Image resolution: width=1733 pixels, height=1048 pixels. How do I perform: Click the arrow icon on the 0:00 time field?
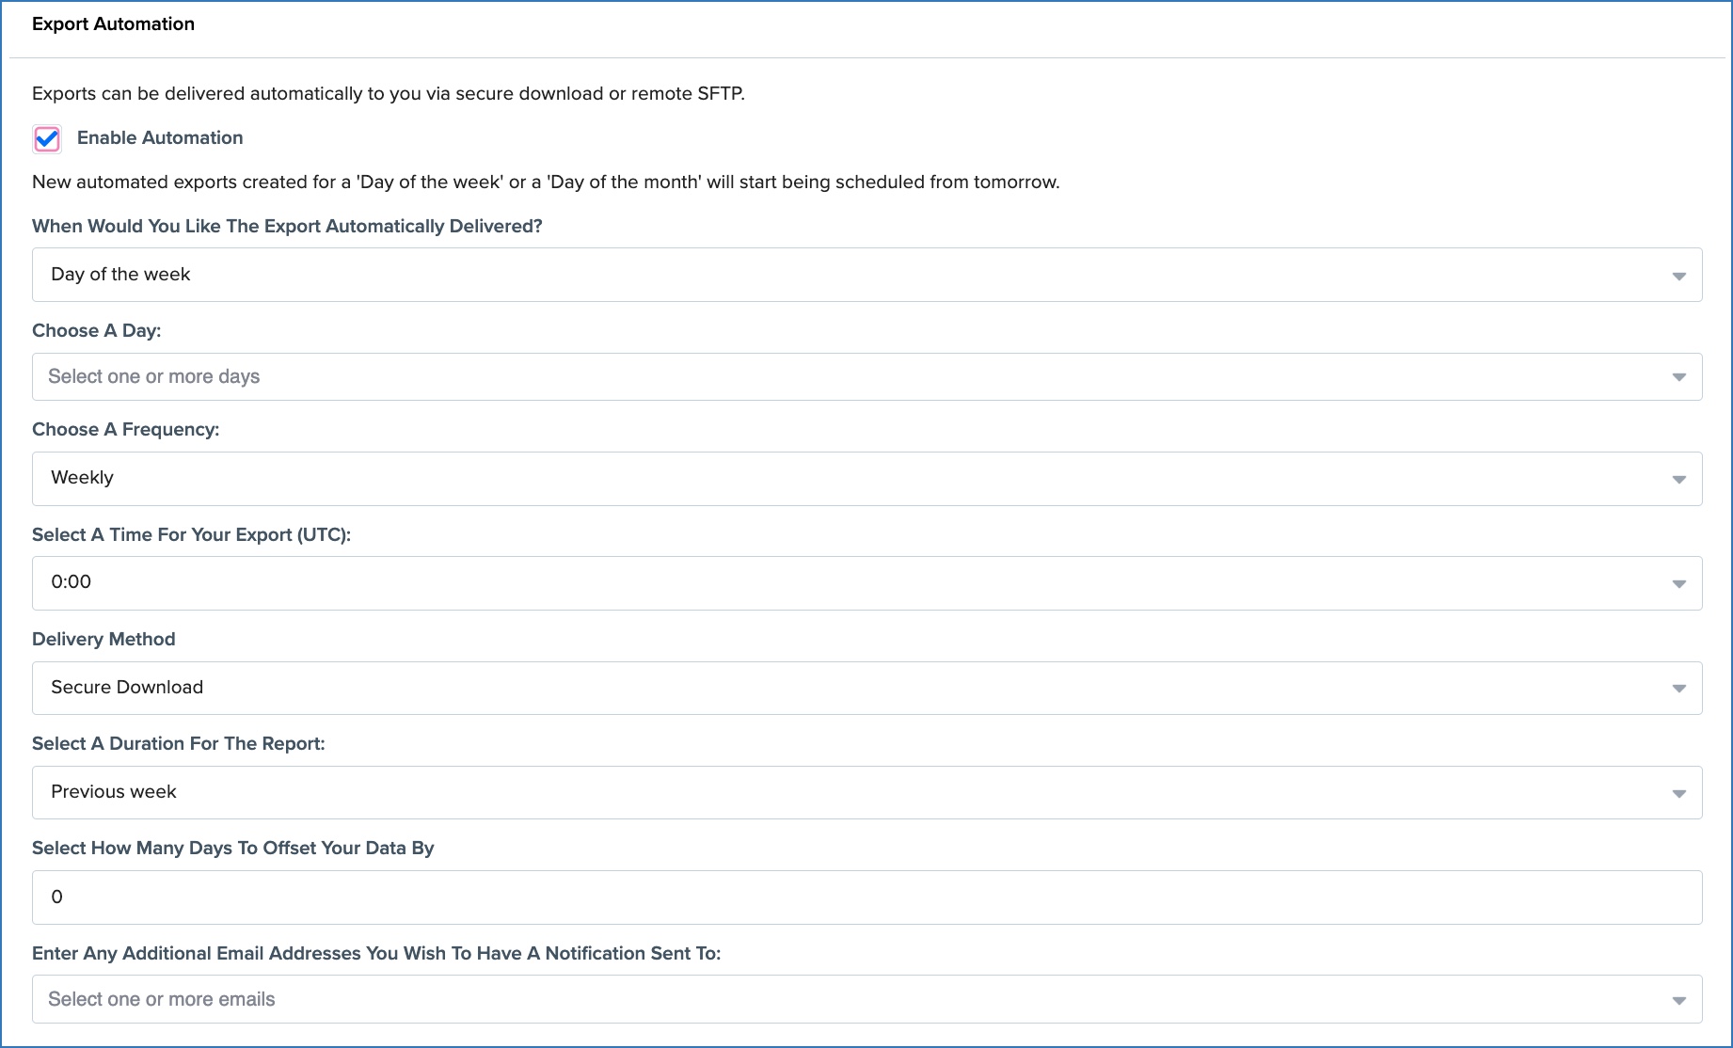tap(1678, 584)
